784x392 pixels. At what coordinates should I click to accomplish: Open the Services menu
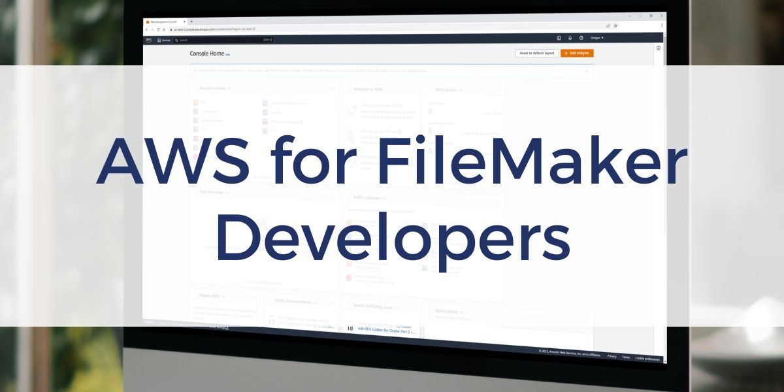165,39
